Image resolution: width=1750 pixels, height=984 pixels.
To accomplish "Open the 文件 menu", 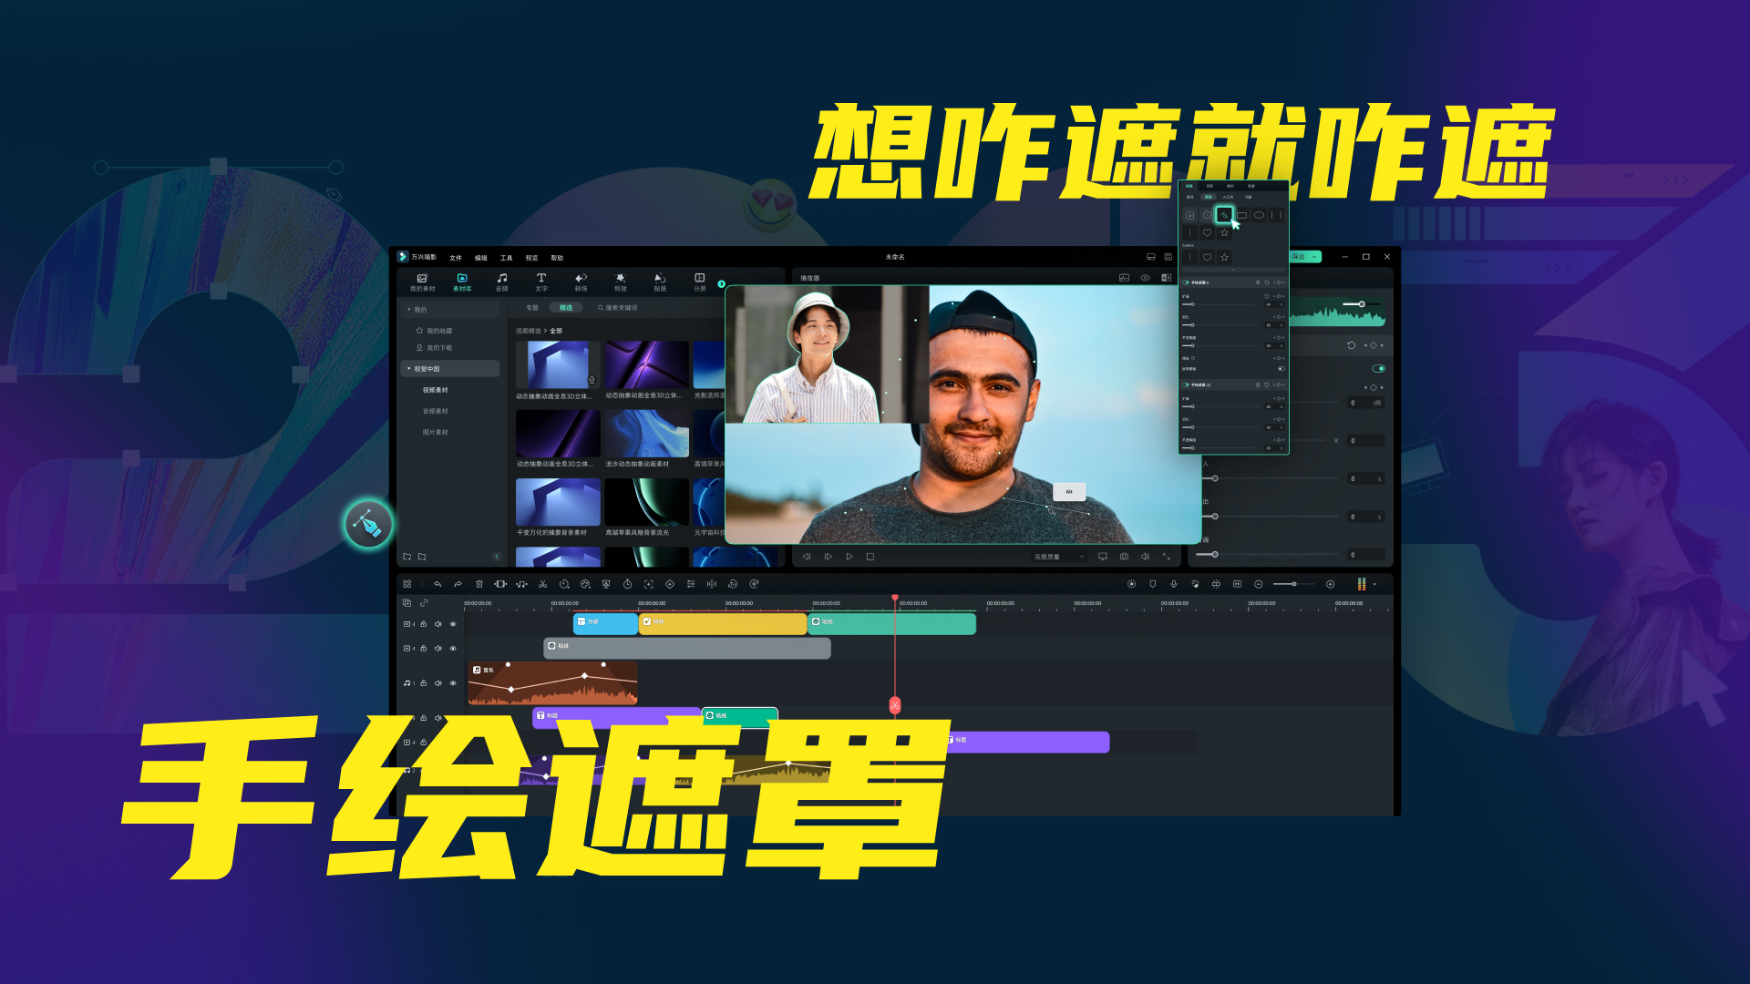I will click(456, 258).
